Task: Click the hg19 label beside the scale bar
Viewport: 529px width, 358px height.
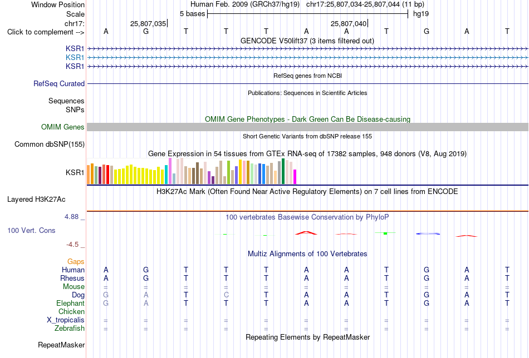Action: [421, 14]
